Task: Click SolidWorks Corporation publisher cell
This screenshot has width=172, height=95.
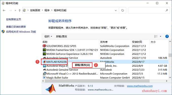Action: point(115,46)
